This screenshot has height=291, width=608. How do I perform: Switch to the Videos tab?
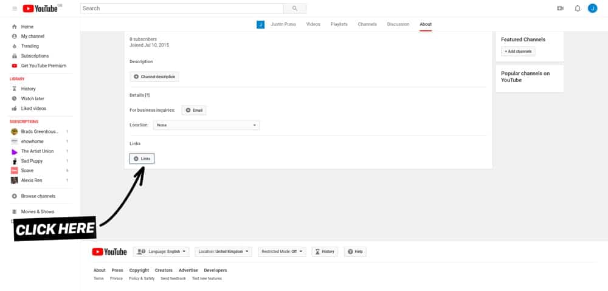coord(313,24)
